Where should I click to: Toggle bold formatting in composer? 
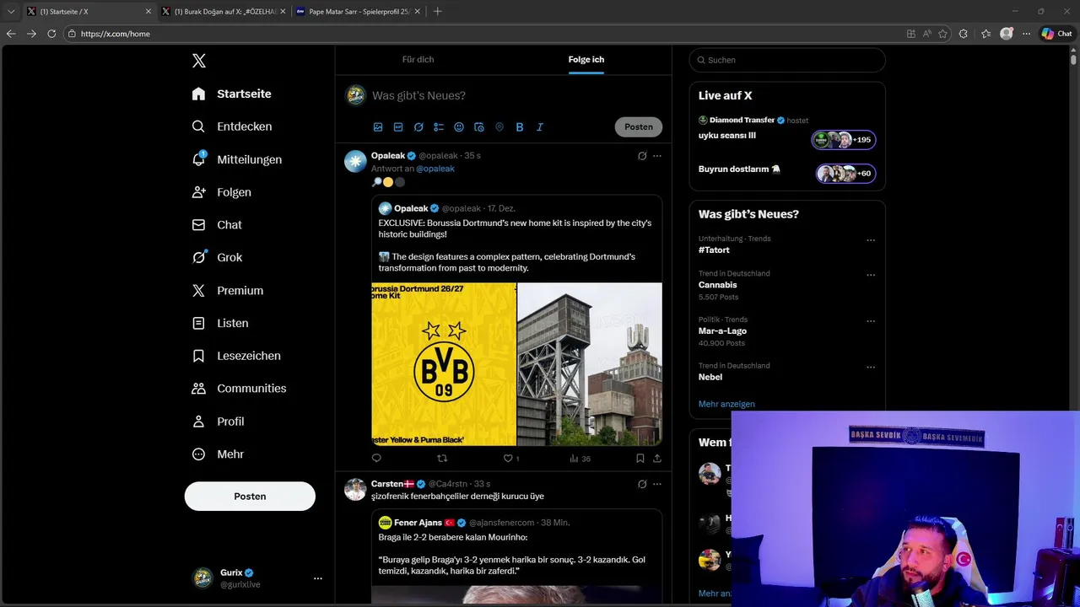click(520, 127)
